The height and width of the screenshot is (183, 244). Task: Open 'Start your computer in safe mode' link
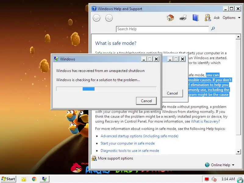(127, 143)
